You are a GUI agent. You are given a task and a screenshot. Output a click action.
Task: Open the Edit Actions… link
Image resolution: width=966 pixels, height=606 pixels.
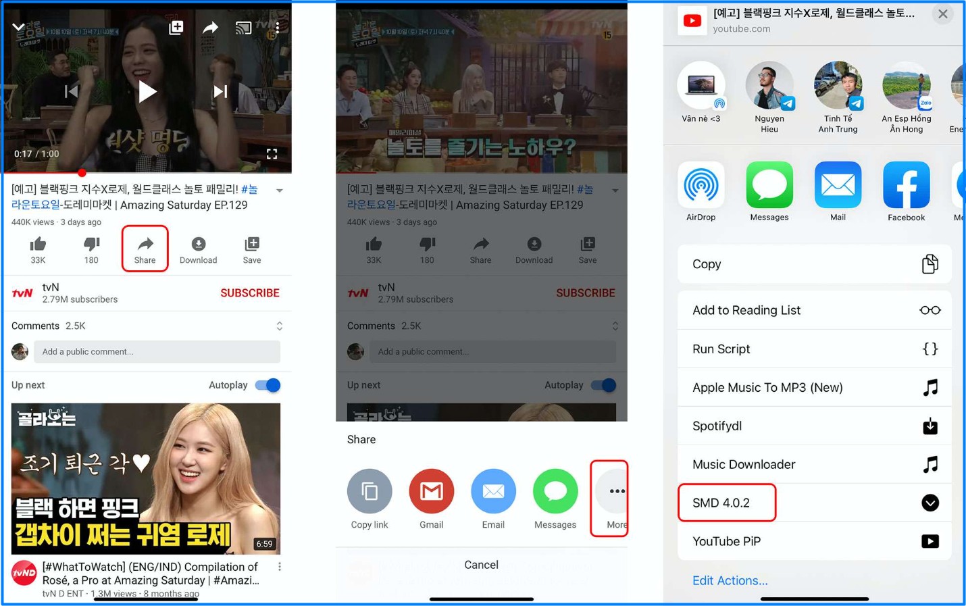(x=730, y=580)
